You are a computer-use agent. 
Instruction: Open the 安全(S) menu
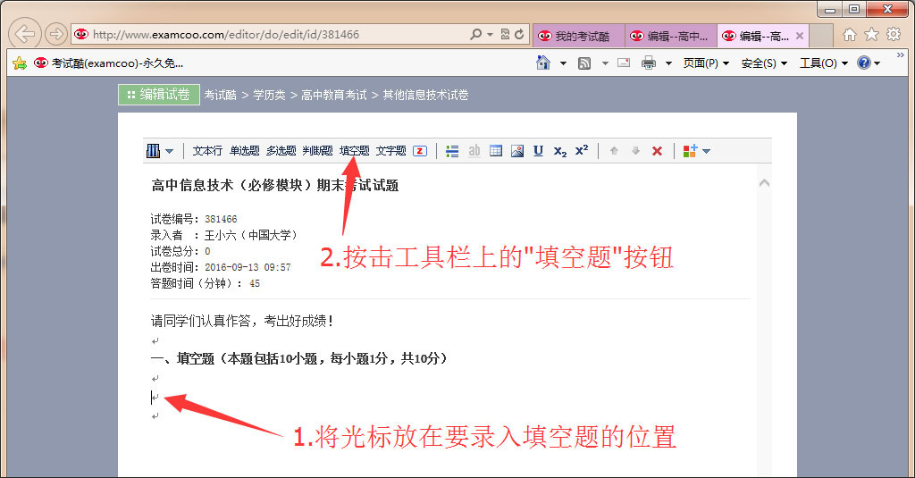pos(764,63)
